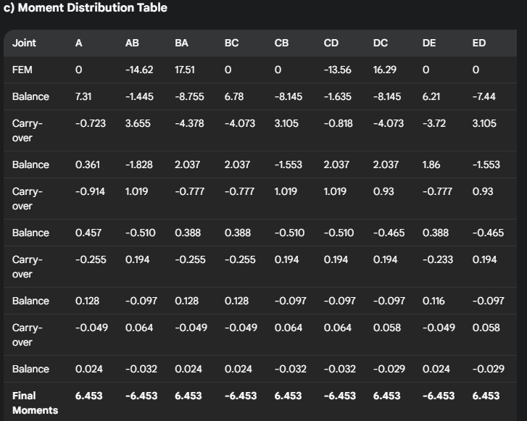Click the balance value -7.44
This screenshot has width=527, height=421.
tap(484, 96)
